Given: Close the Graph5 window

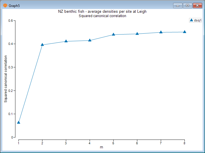Looking at the screenshot, I should 197,5.
